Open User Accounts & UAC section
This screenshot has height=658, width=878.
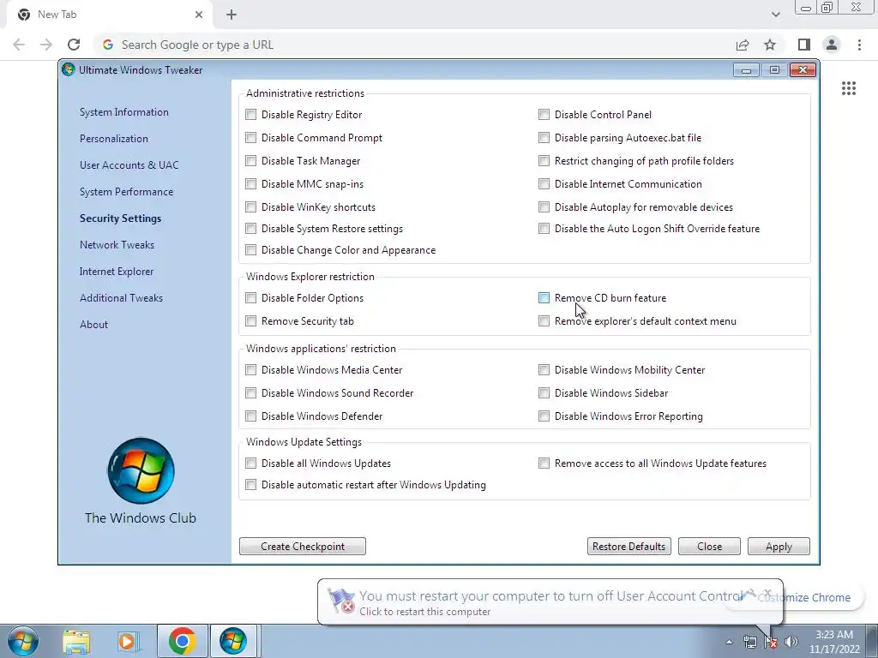(129, 165)
